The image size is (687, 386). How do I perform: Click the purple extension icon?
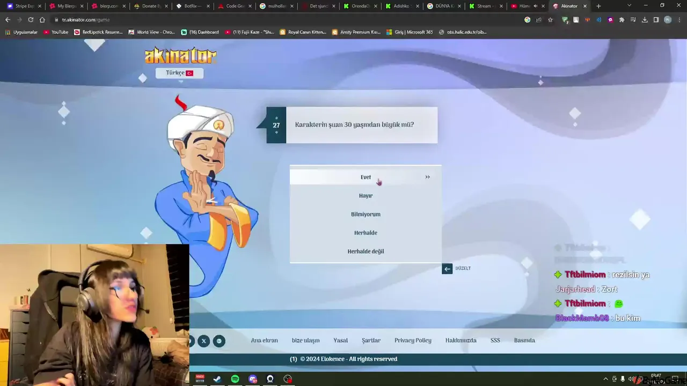610,20
